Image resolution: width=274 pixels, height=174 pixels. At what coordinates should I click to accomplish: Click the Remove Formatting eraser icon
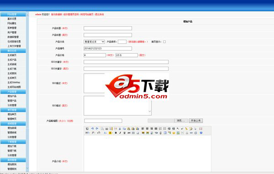pyautogui.click(x=137, y=133)
